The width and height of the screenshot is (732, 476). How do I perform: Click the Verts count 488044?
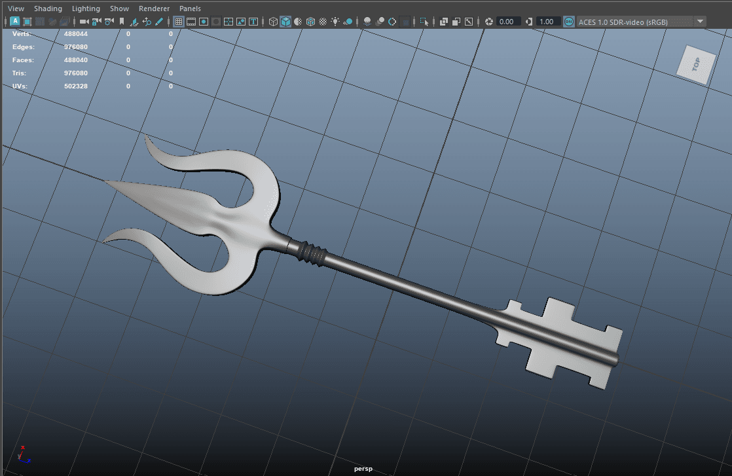[x=76, y=33]
